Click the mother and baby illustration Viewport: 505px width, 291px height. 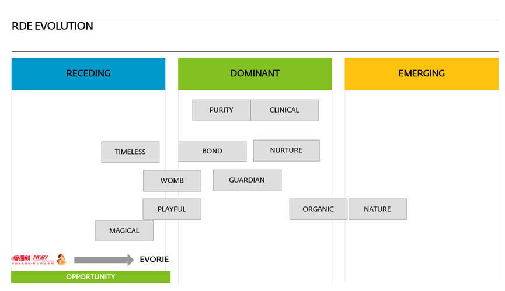tap(61, 260)
